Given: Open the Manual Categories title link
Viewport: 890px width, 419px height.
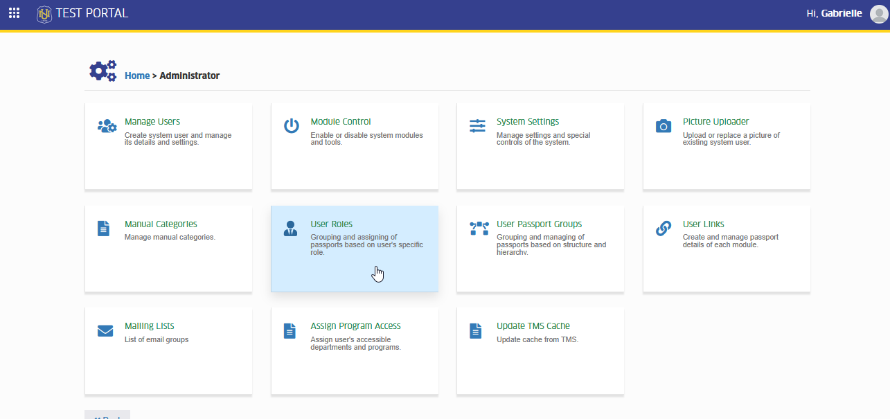Looking at the screenshot, I should tap(161, 224).
